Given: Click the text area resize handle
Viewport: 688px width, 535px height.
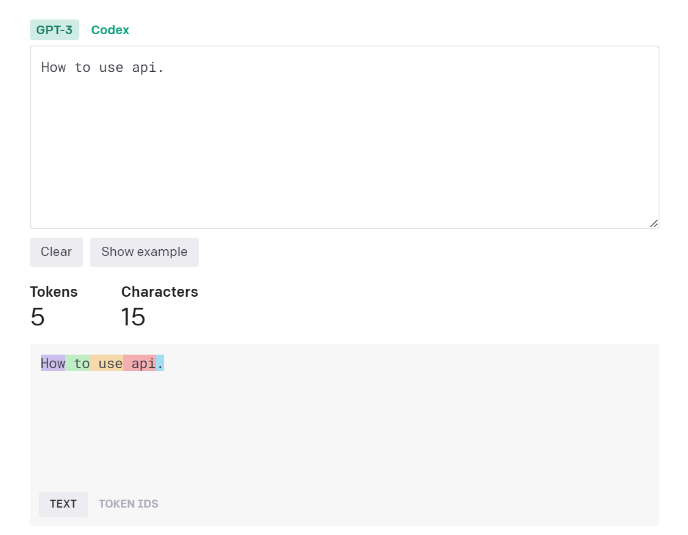Looking at the screenshot, I should pyautogui.click(x=654, y=223).
